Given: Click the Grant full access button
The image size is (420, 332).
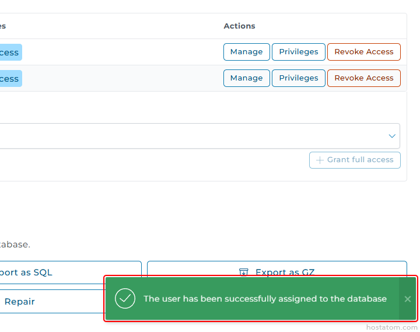Looking at the screenshot, I should pyautogui.click(x=355, y=160).
